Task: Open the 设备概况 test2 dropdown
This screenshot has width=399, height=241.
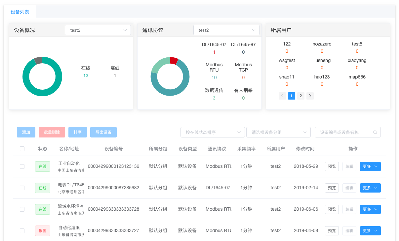Action: [98, 30]
